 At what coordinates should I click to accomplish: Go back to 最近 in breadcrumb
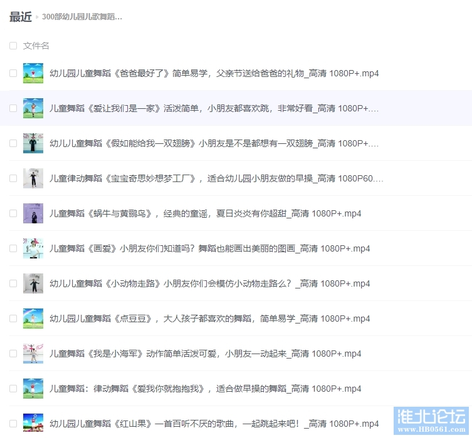20,17
